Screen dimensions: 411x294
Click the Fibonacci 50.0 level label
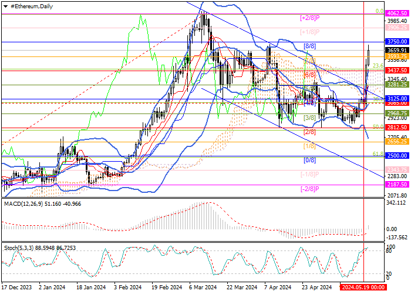(378, 127)
